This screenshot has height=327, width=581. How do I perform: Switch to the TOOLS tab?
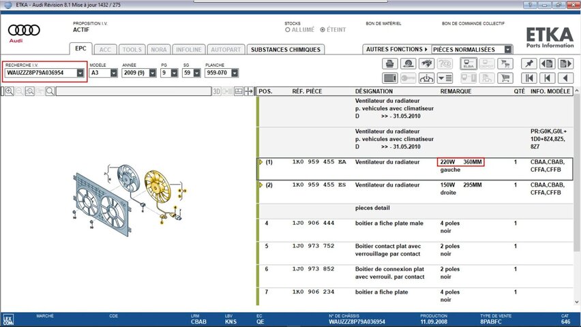point(132,50)
